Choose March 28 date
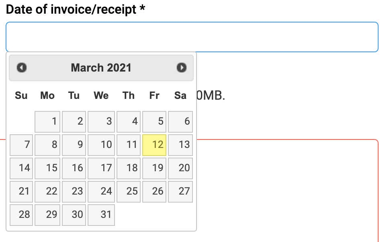389x242 pixels. 21,215
